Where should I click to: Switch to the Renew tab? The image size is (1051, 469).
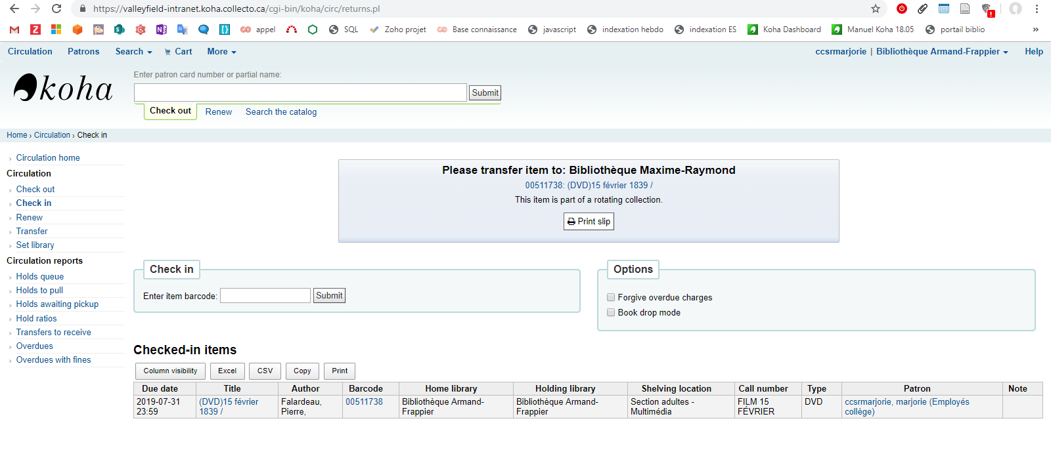[x=218, y=112]
